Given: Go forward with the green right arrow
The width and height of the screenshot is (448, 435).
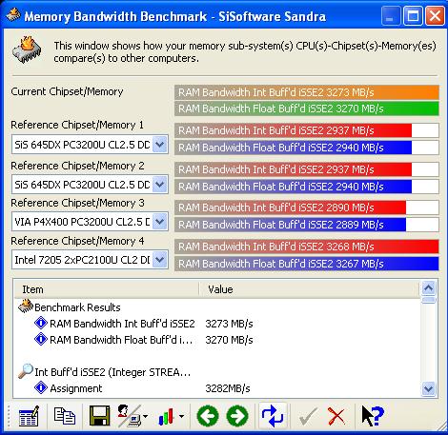Looking at the screenshot, I should [237, 416].
